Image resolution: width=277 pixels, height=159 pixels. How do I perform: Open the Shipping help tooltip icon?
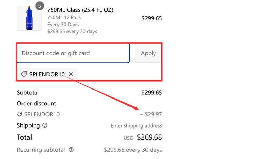coord(45,125)
